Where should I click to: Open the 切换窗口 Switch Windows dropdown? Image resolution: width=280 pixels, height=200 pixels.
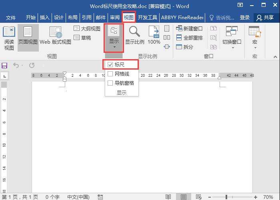point(232,38)
